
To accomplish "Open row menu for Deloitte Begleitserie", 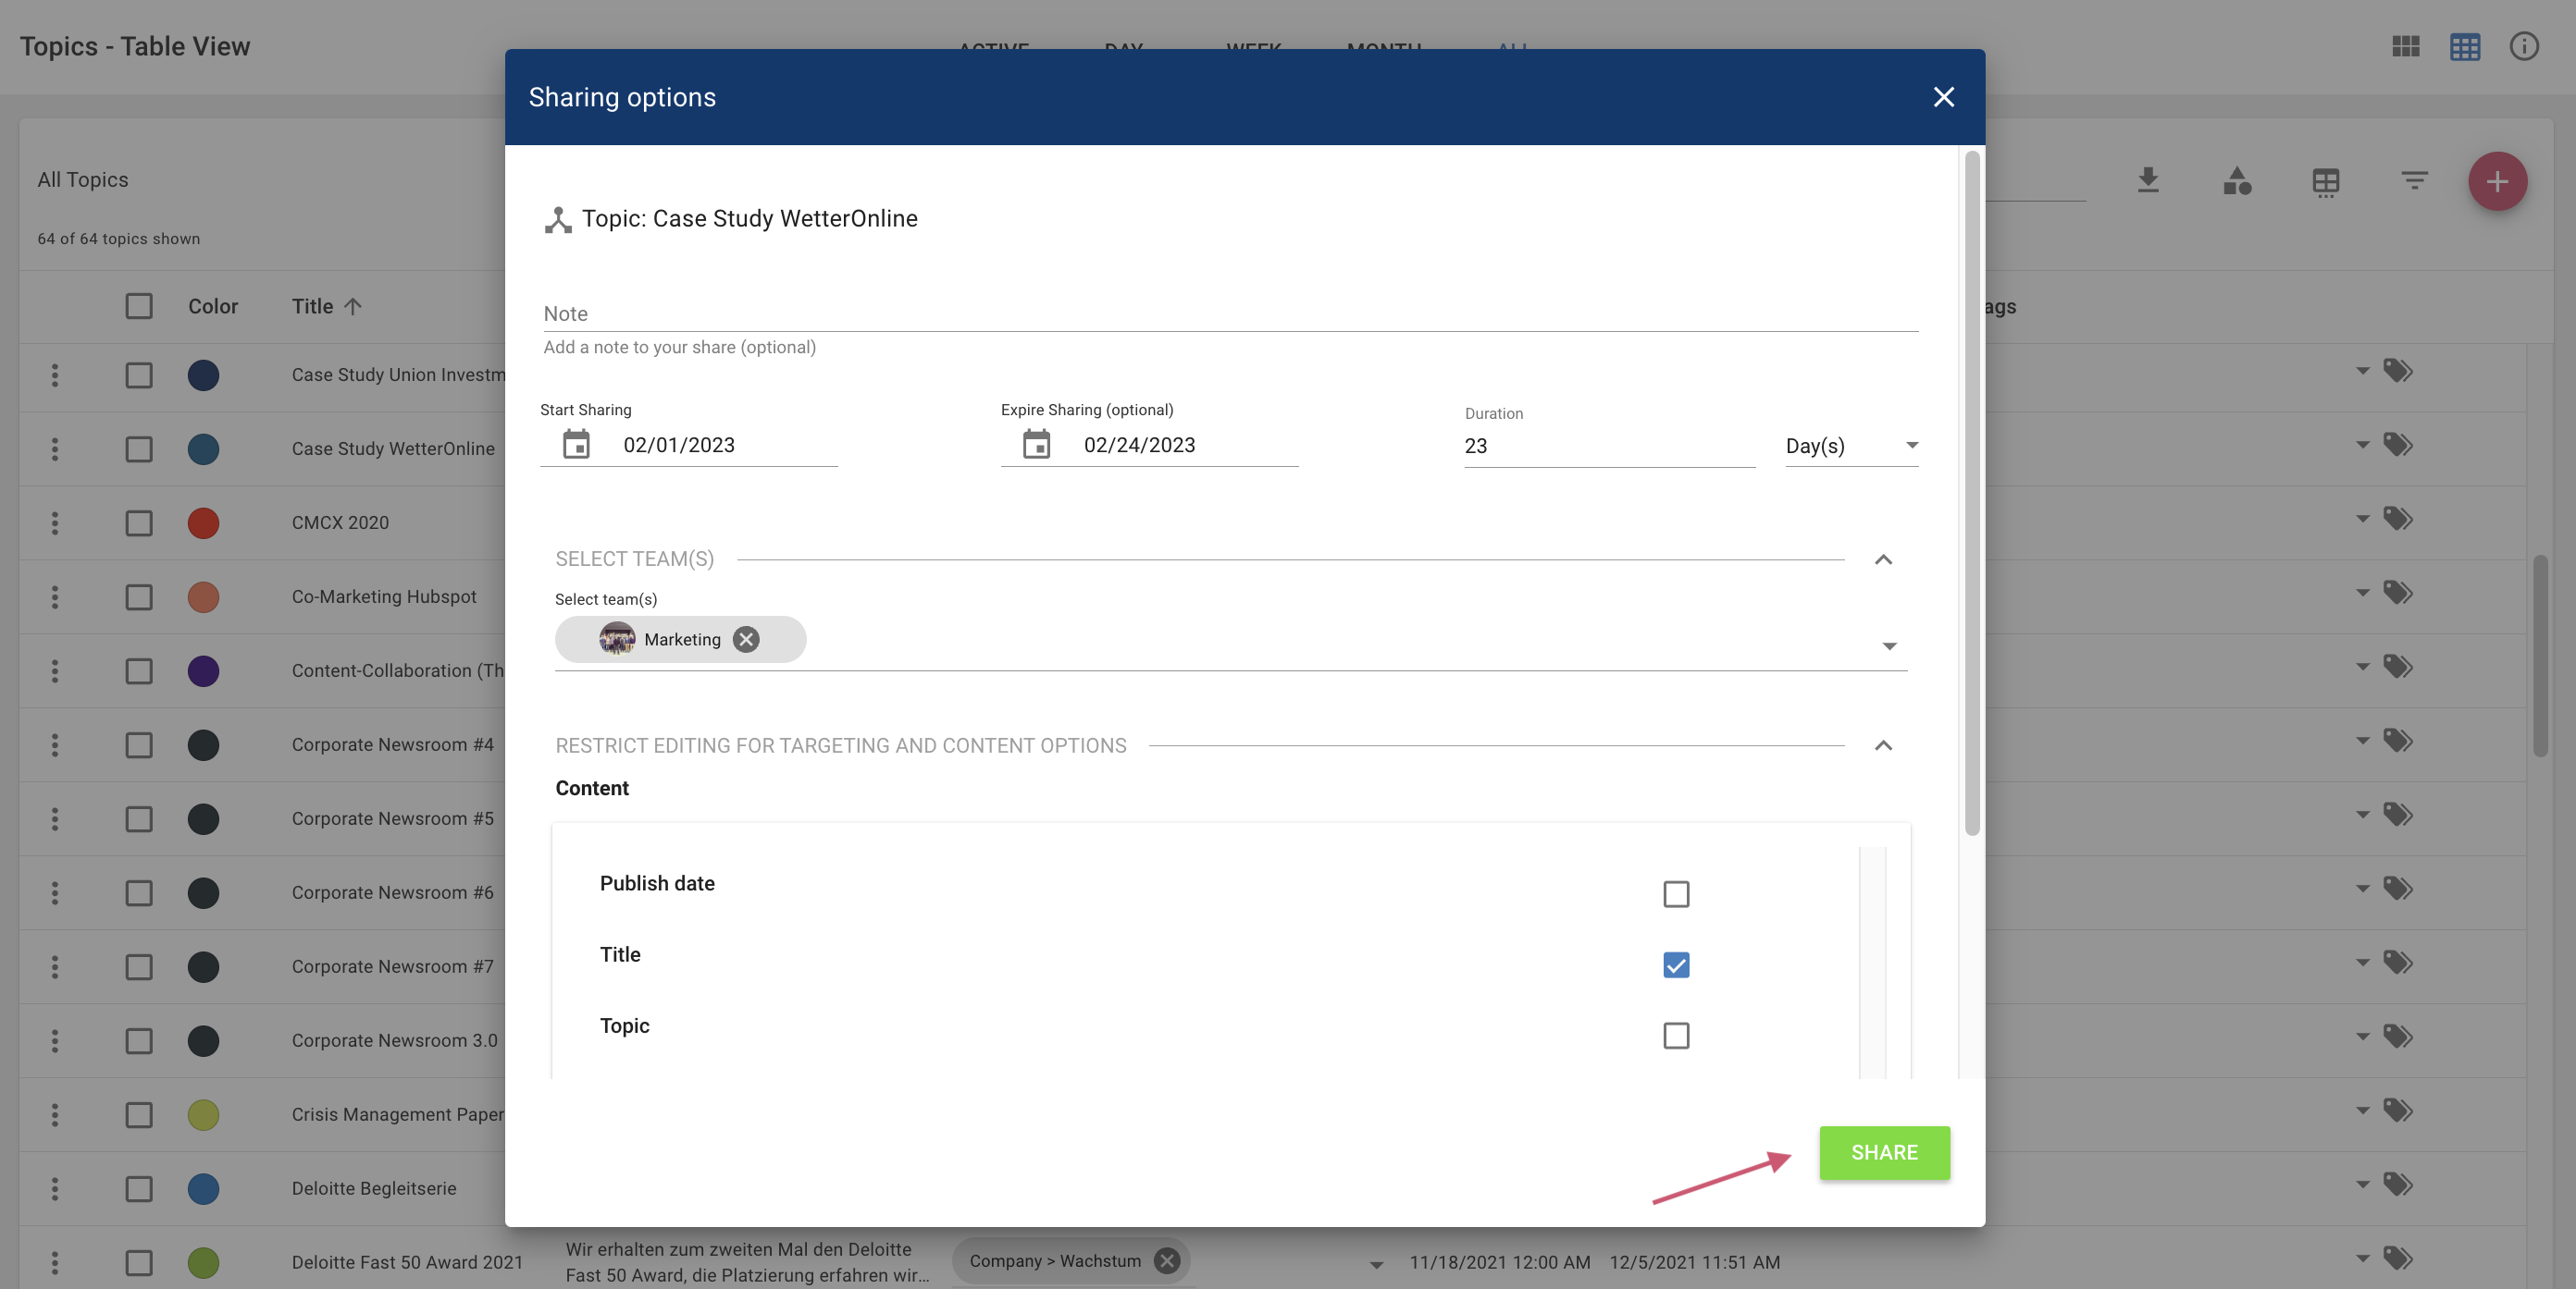I will point(55,1188).
